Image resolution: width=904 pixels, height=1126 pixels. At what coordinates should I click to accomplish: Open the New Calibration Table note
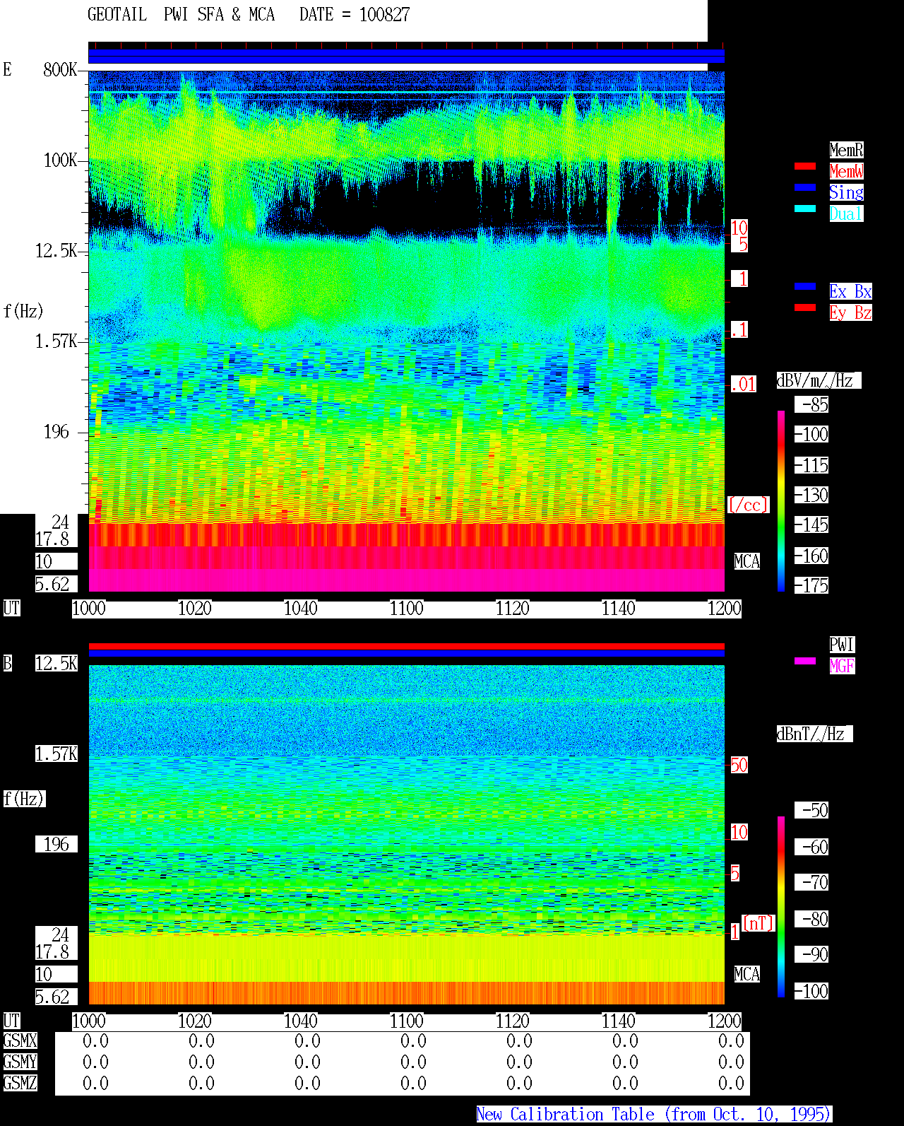654,1114
